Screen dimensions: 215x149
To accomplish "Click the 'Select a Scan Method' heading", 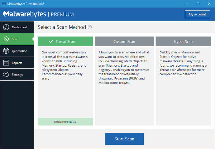I will point(62,27).
